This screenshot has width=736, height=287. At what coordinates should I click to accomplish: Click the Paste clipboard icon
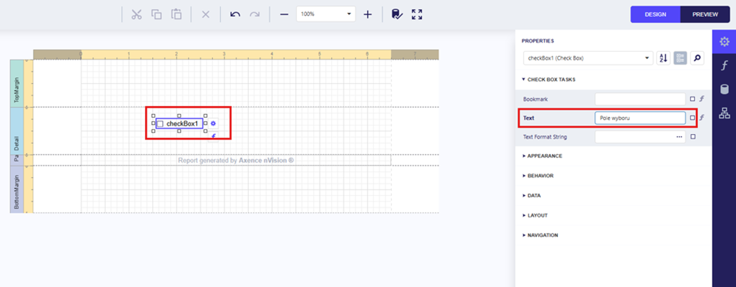click(176, 14)
